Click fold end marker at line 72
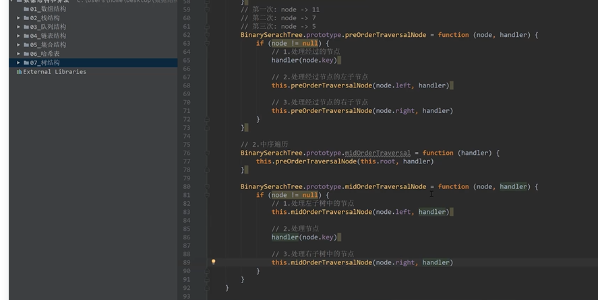Image resolution: width=598 pixels, height=300 pixels. point(207,119)
